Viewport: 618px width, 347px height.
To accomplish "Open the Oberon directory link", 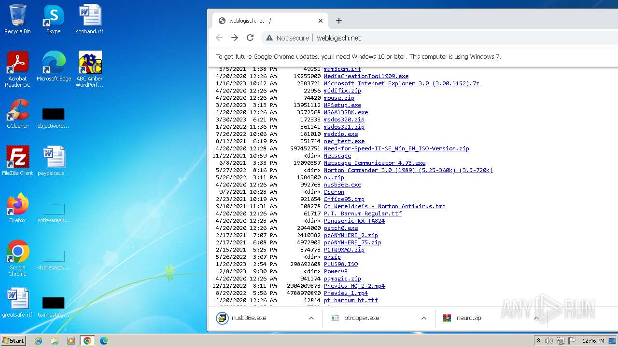I will pos(334,192).
